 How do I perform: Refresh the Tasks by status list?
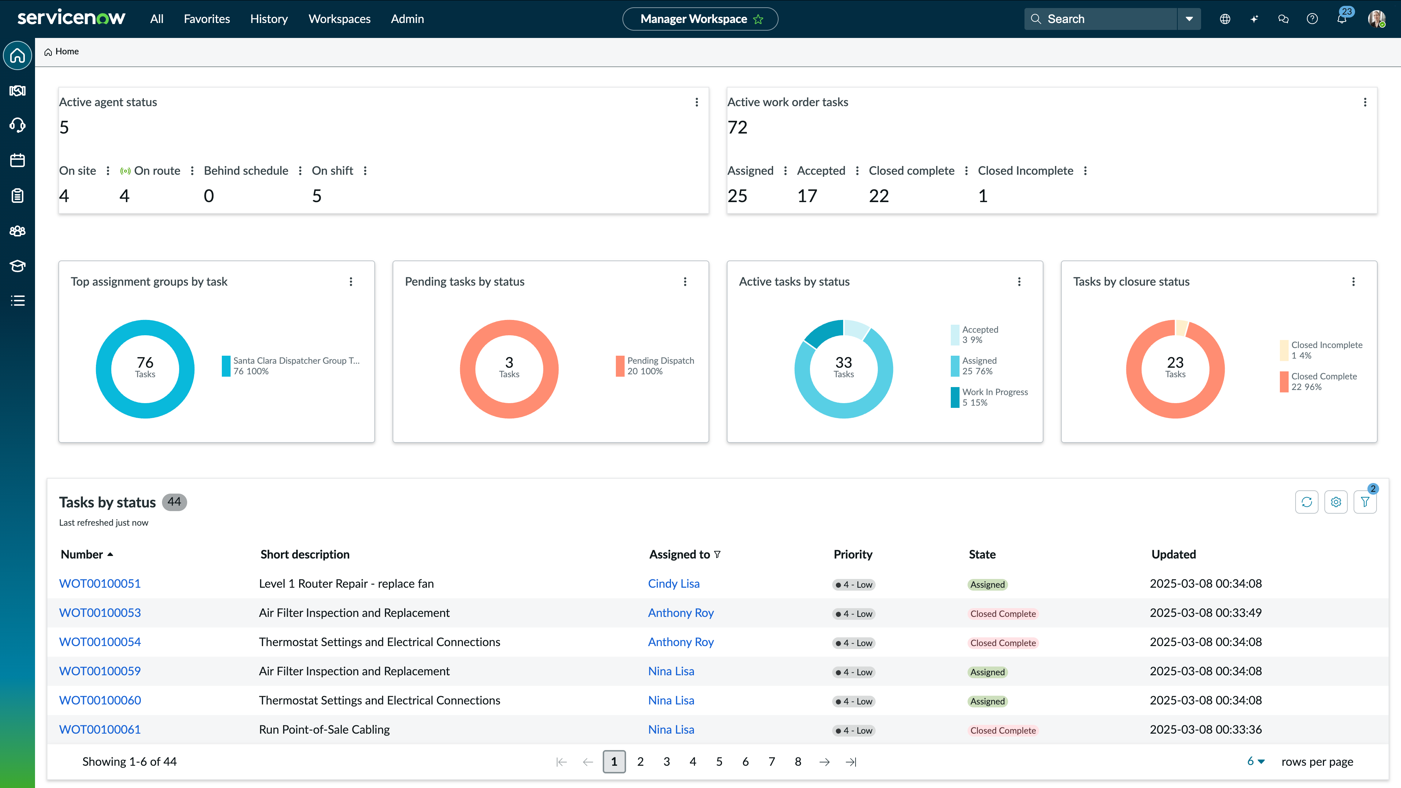(1308, 501)
